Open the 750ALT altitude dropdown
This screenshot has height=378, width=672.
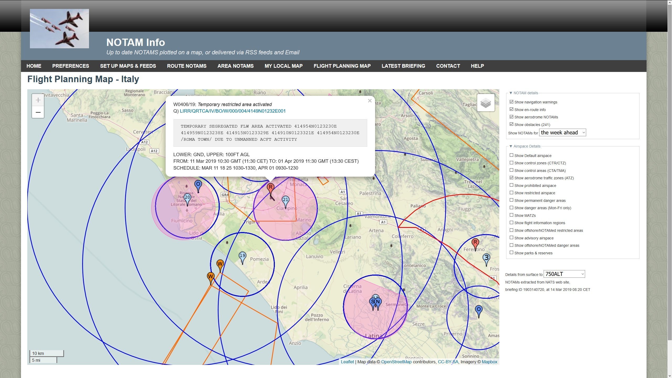[564, 274]
